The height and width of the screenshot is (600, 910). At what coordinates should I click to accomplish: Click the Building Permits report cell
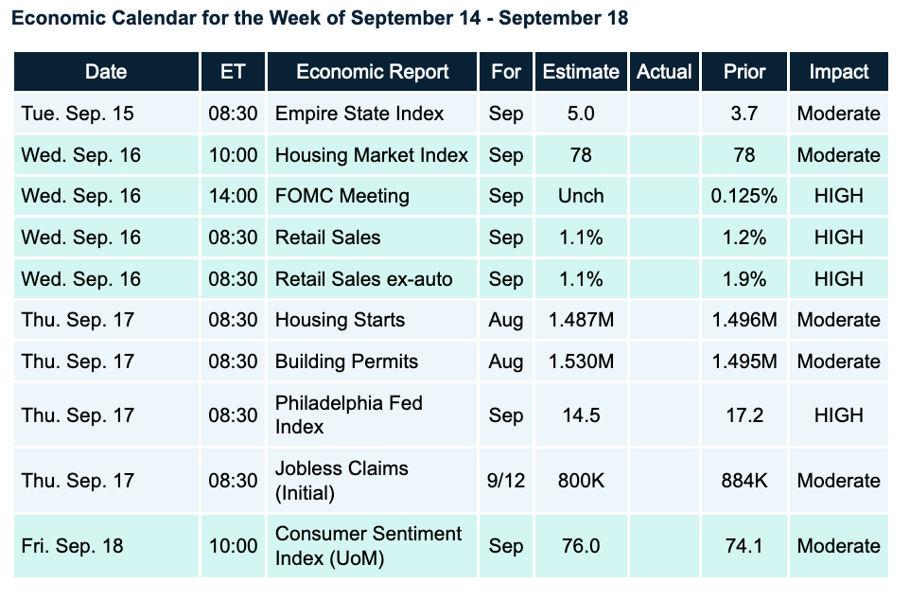pos(346,362)
